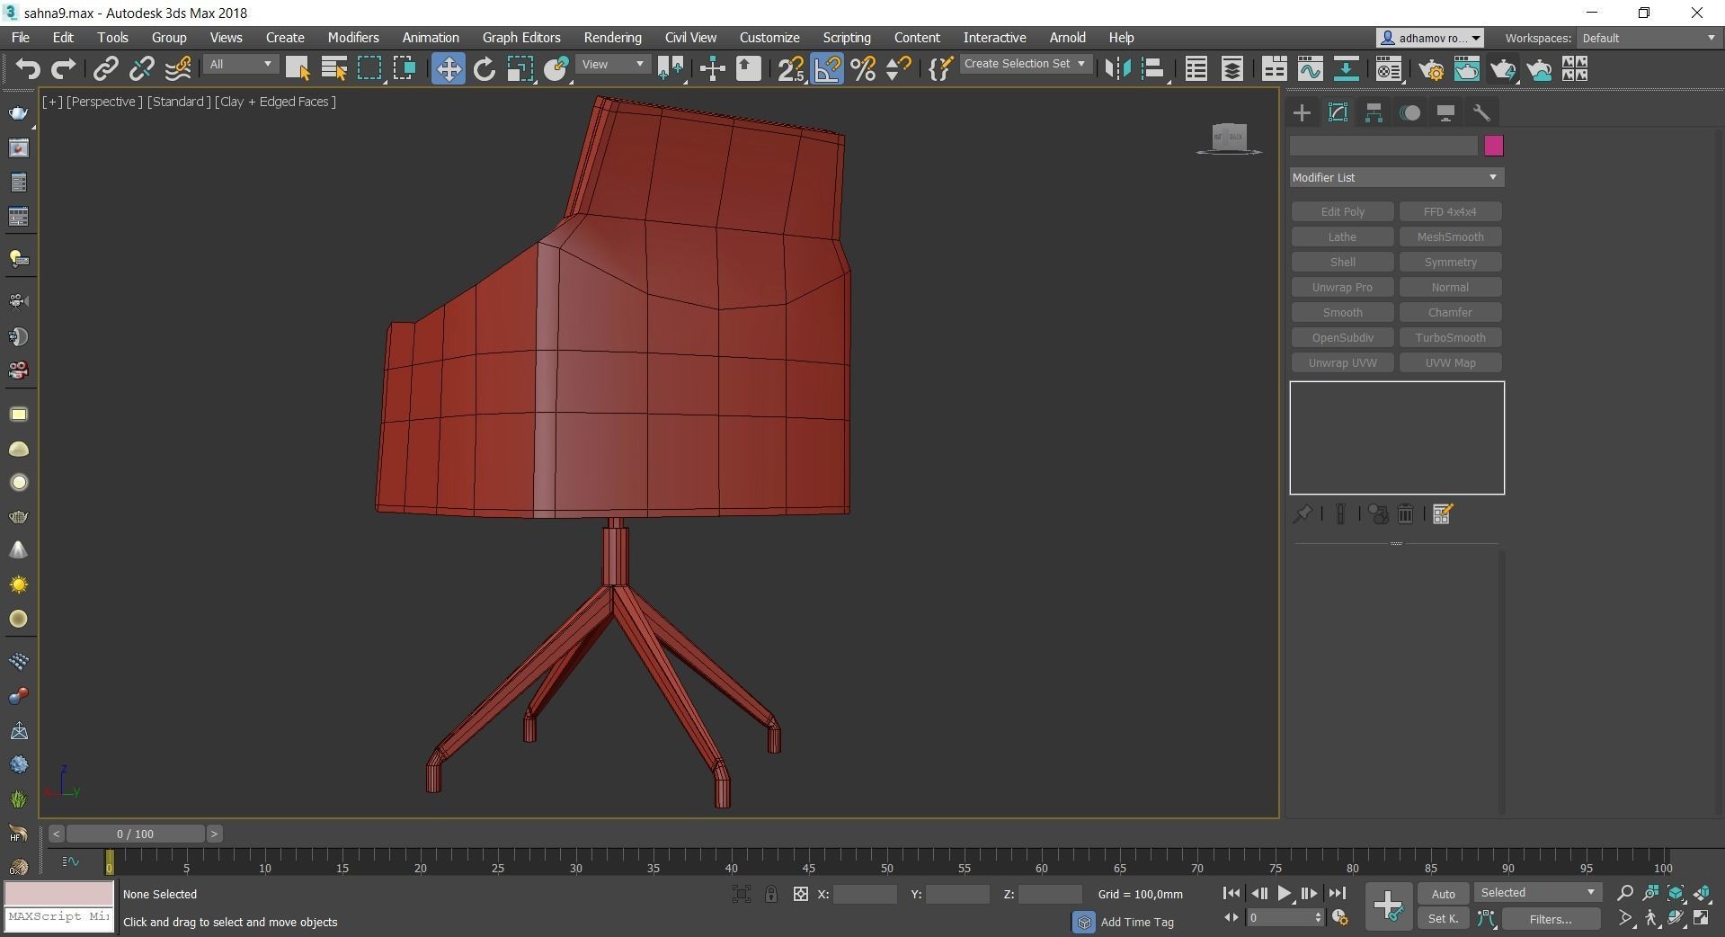Click the X coordinate input field
Viewport: 1725px width, 937px height.
click(864, 894)
